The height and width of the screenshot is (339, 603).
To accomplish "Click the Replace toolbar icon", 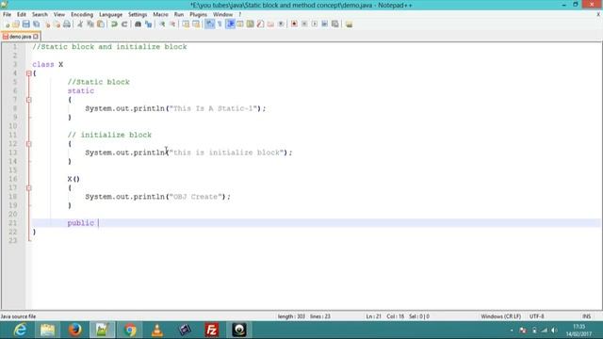I will click(x=149, y=24).
